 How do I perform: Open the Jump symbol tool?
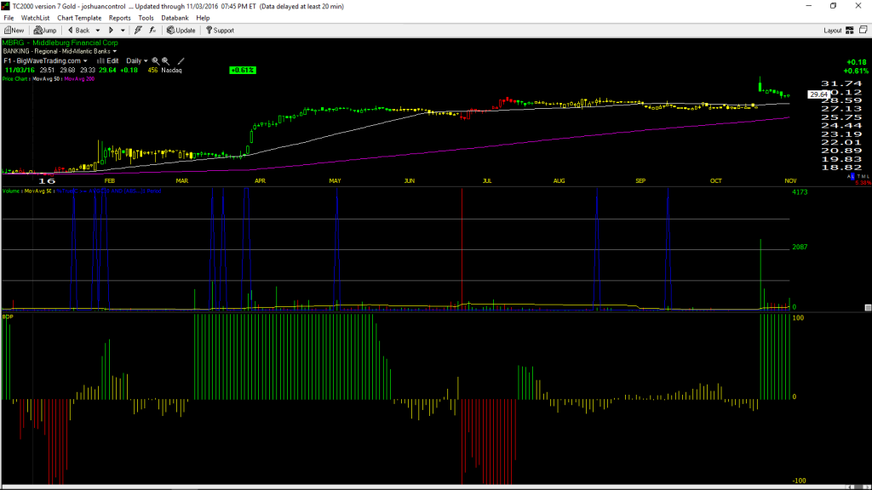pyautogui.click(x=45, y=31)
